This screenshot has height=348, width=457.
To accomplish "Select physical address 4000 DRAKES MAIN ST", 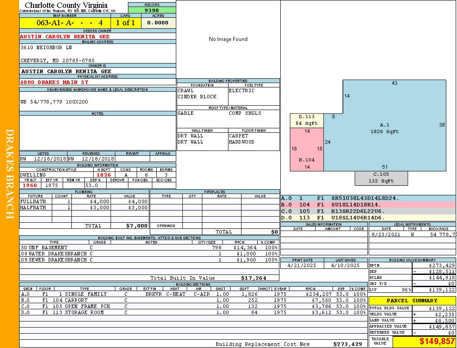I will click(x=54, y=82).
